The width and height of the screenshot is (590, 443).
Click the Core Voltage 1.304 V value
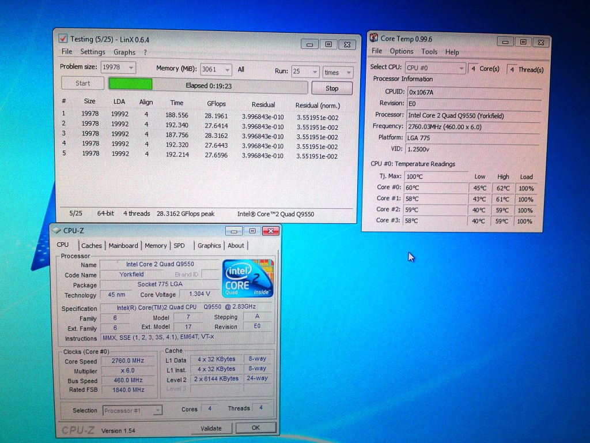[199, 294]
